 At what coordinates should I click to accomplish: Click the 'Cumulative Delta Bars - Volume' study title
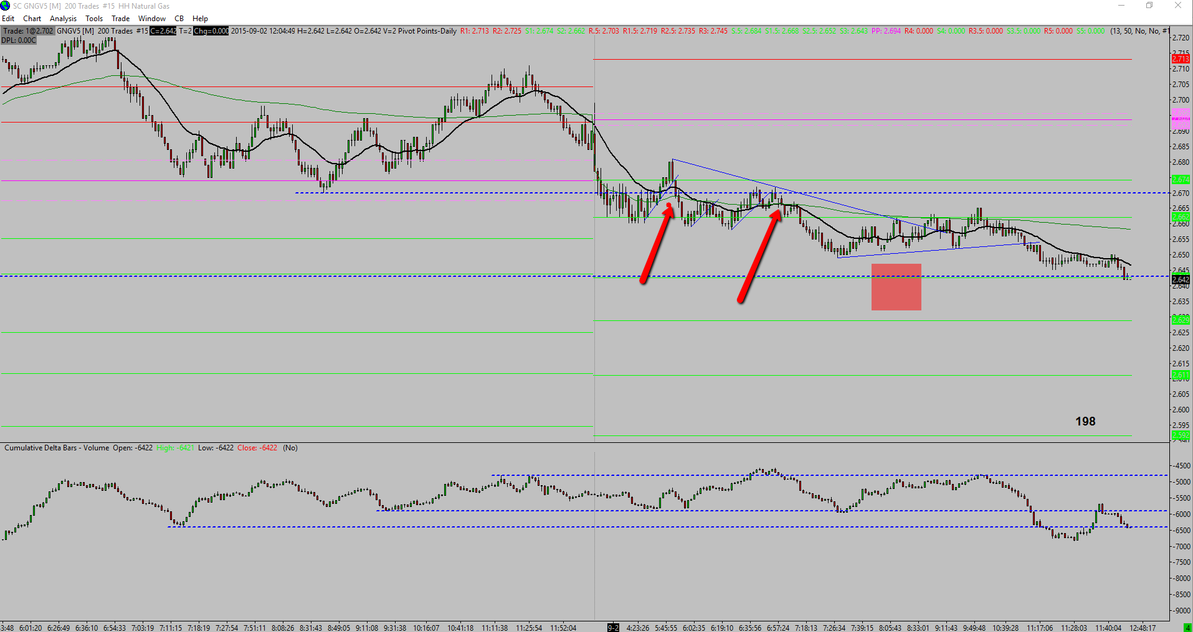pyautogui.click(x=57, y=448)
